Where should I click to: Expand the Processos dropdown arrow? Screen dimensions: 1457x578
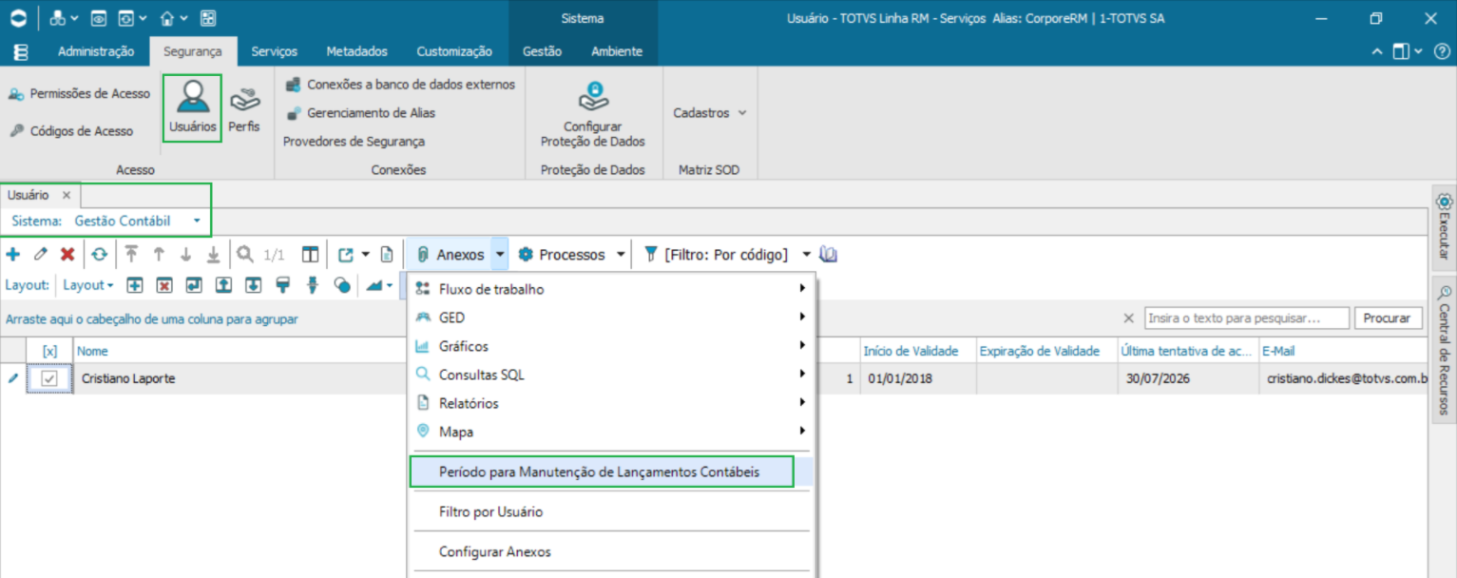pos(621,255)
